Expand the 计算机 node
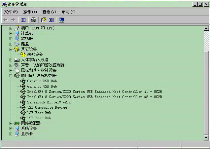Image resolution: width=210 pixels, height=149 pixels. (x=11, y=33)
